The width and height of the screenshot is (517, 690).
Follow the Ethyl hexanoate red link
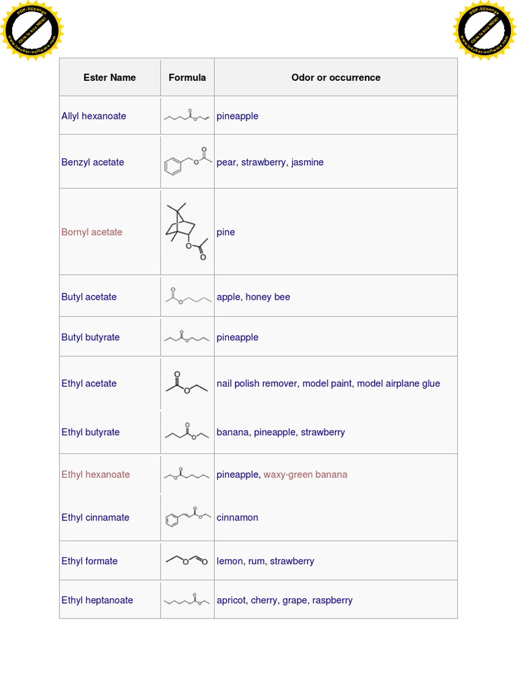pyautogui.click(x=96, y=474)
